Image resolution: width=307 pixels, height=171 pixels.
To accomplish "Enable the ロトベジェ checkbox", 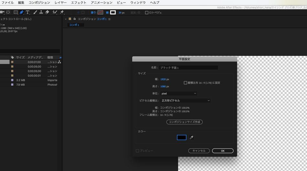I will tap(147, 13).
